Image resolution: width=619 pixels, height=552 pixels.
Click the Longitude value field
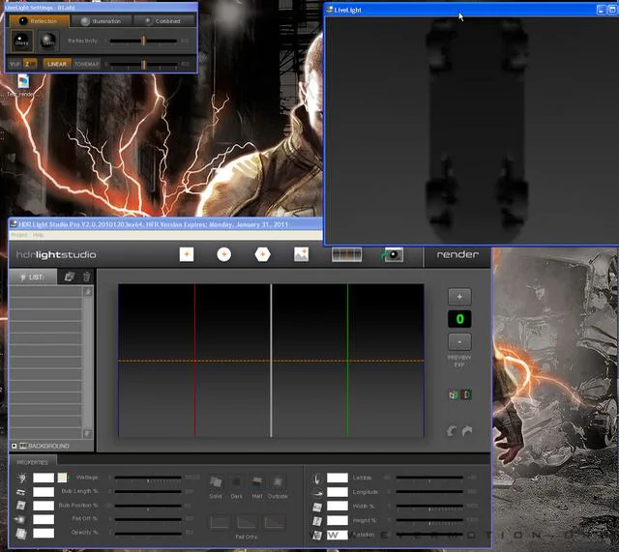click(338, 492)
